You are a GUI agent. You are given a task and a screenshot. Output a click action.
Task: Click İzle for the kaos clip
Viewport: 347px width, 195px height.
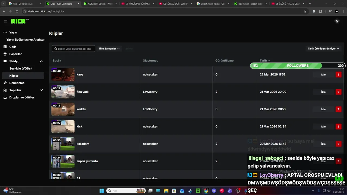(x=323, y=74)
